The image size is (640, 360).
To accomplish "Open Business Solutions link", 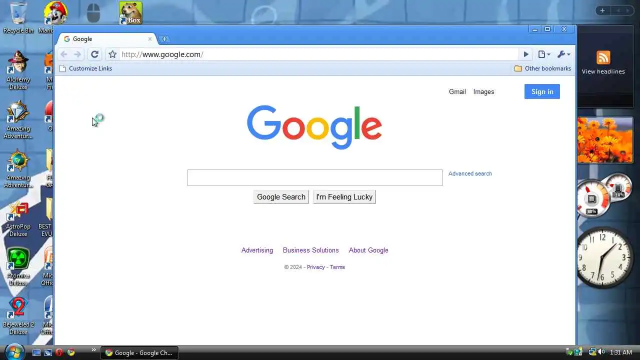I will tap(310, 250).
